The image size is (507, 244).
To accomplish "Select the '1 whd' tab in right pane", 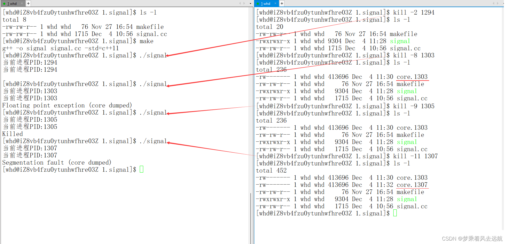I will [x=266, y=3].
